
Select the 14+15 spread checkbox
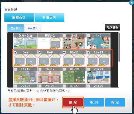16,69
